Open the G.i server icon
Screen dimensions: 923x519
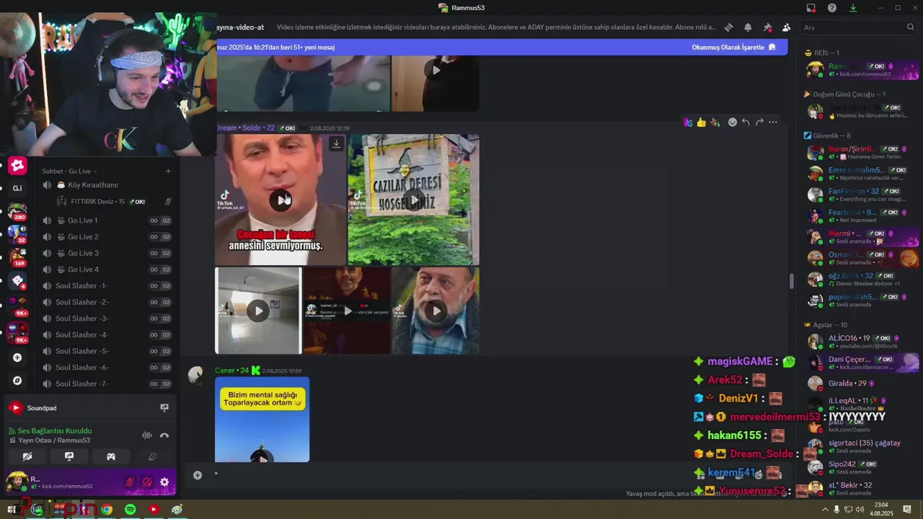pos(17,188)
